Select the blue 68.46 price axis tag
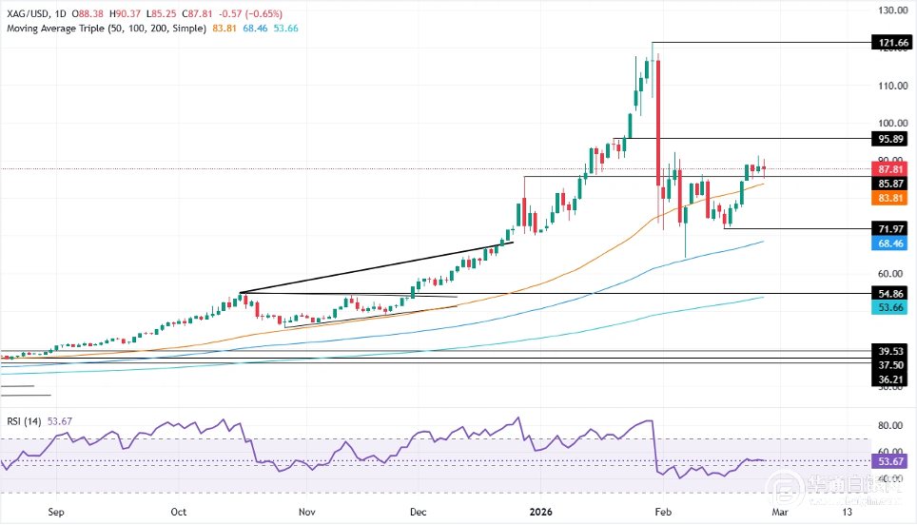 (x=892, y=243)
